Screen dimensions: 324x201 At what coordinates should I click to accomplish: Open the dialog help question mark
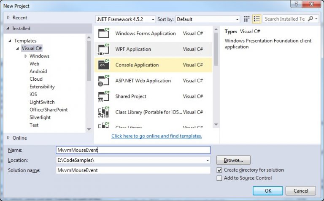pos(297,4)
